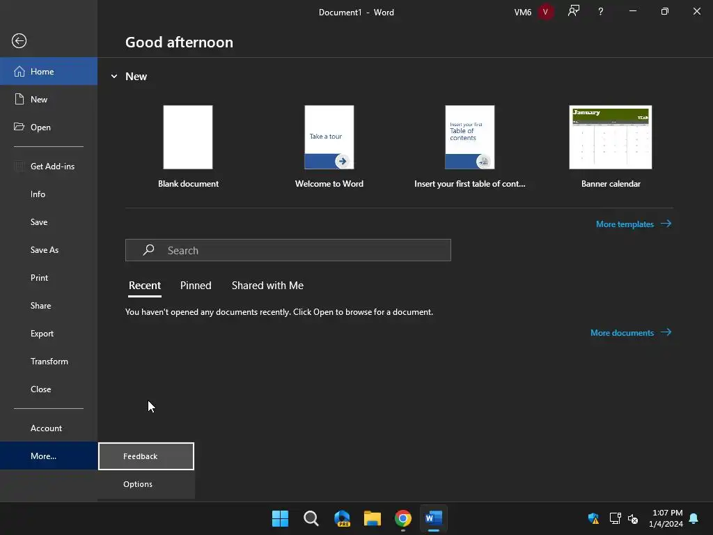Launch Microsoft Edge from taskbar
713x535 pixels.
342,518
